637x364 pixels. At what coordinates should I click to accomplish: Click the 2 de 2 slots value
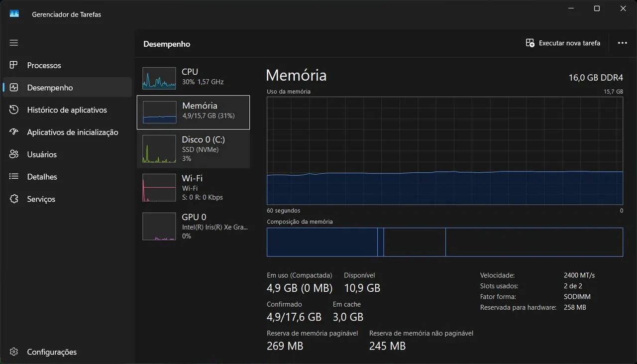point(573,286)
